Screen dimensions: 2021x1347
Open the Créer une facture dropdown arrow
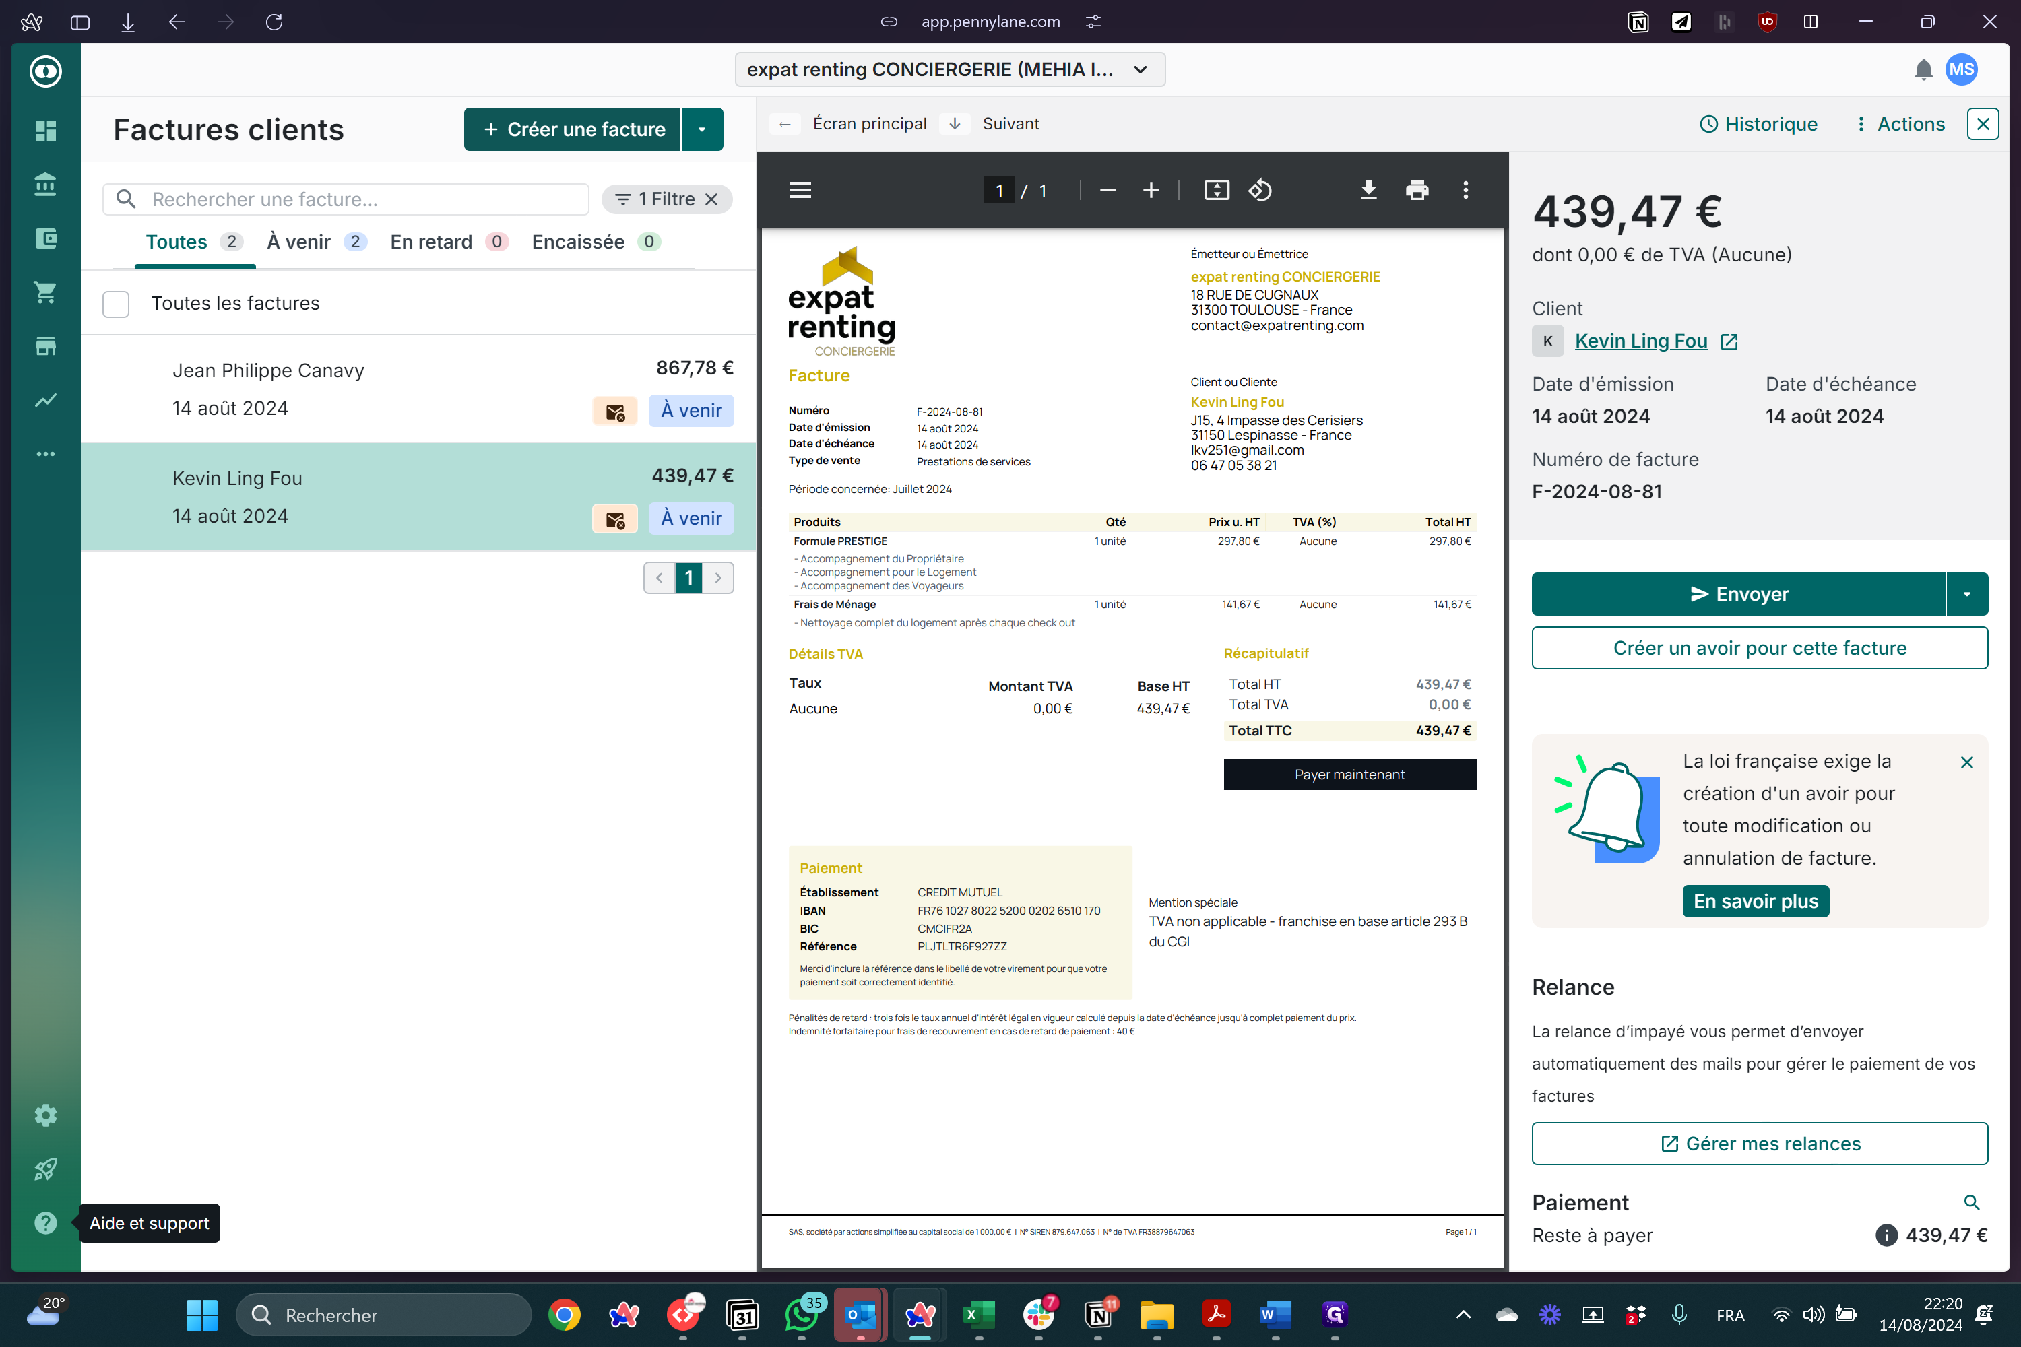click(702, 129)
